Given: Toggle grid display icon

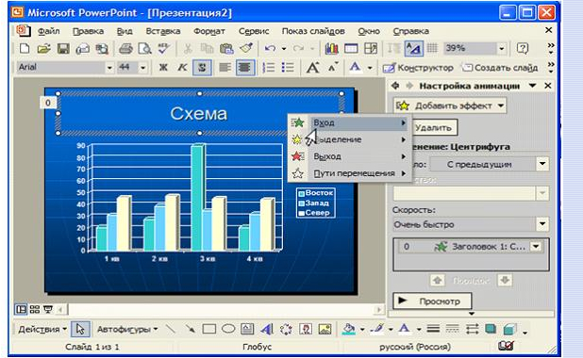Looking at the screenshot, I should [432, 48].
